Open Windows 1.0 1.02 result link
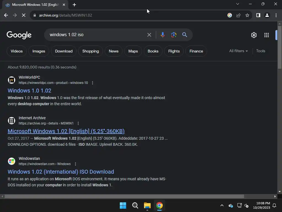The image size is (282, 212). pos(29,91)
